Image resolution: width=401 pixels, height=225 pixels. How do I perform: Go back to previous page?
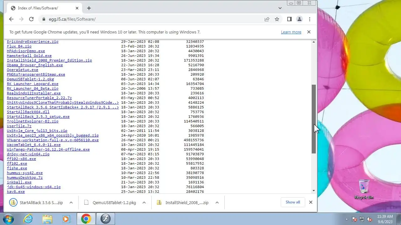tap(11, 19)
